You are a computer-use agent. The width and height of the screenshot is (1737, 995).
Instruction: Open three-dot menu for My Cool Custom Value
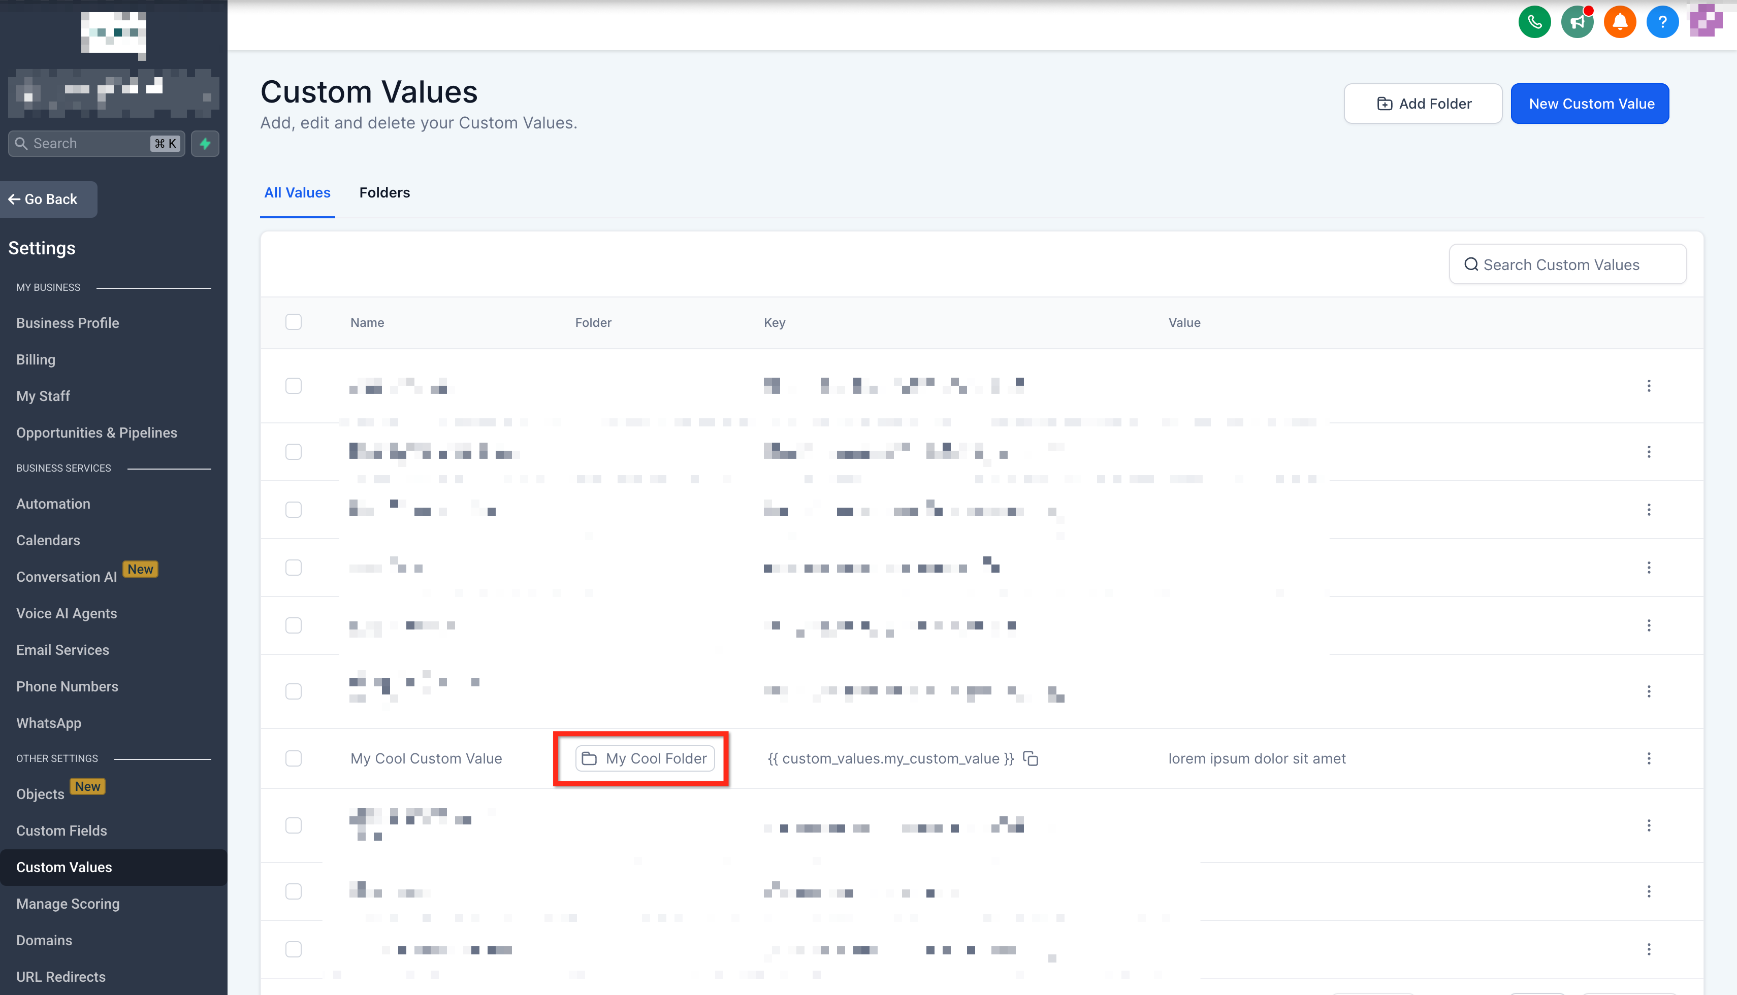click(1648, 758)
